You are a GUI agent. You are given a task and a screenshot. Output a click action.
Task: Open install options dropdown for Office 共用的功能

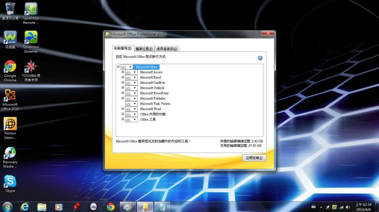(131, 114)
